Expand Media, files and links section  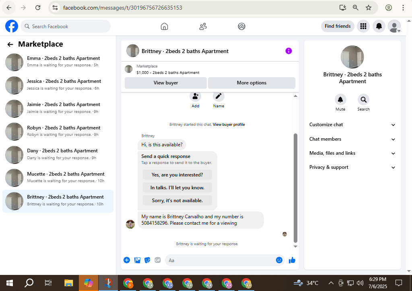352,153
